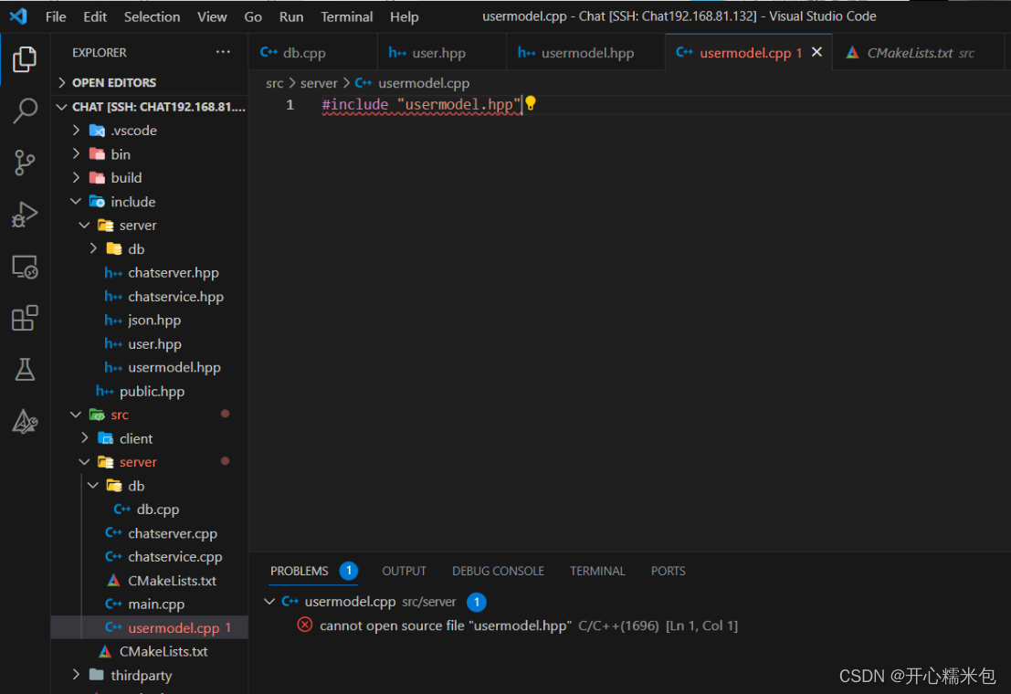
Task: Switch to the db.cpp editor tab
Action: pyautogui.click(x=313, y=53)
